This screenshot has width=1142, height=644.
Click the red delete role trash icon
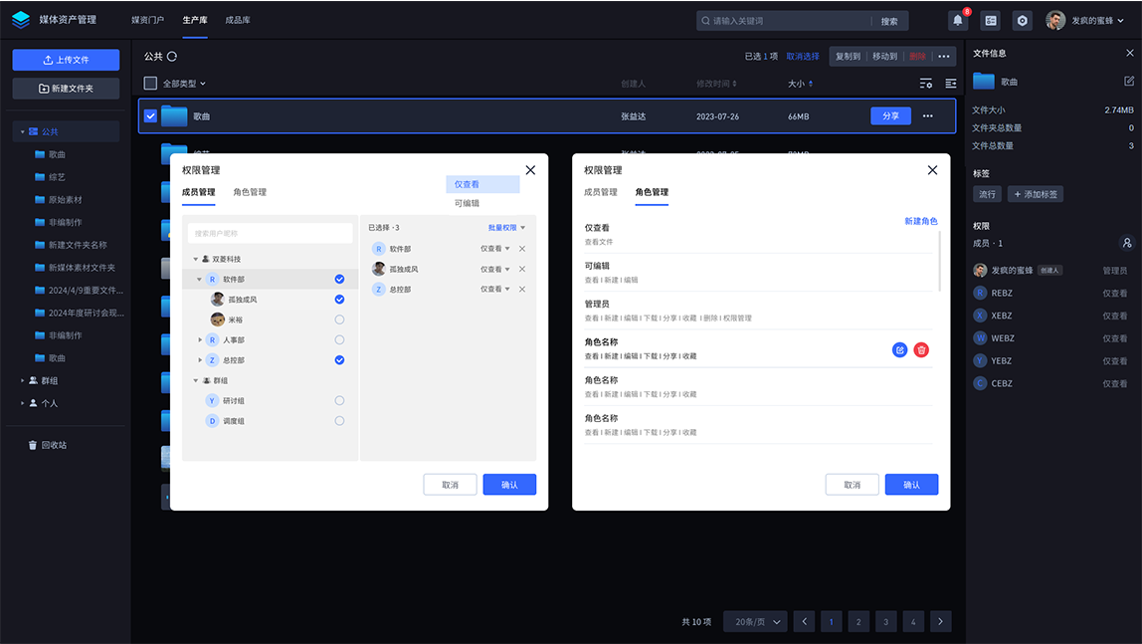(x=921, y=349)
